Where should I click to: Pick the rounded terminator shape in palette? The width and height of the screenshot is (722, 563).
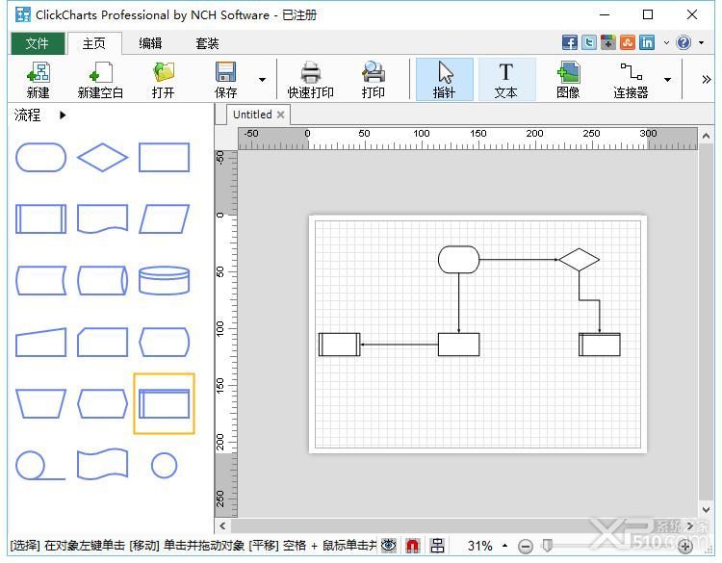pos(41,158)
